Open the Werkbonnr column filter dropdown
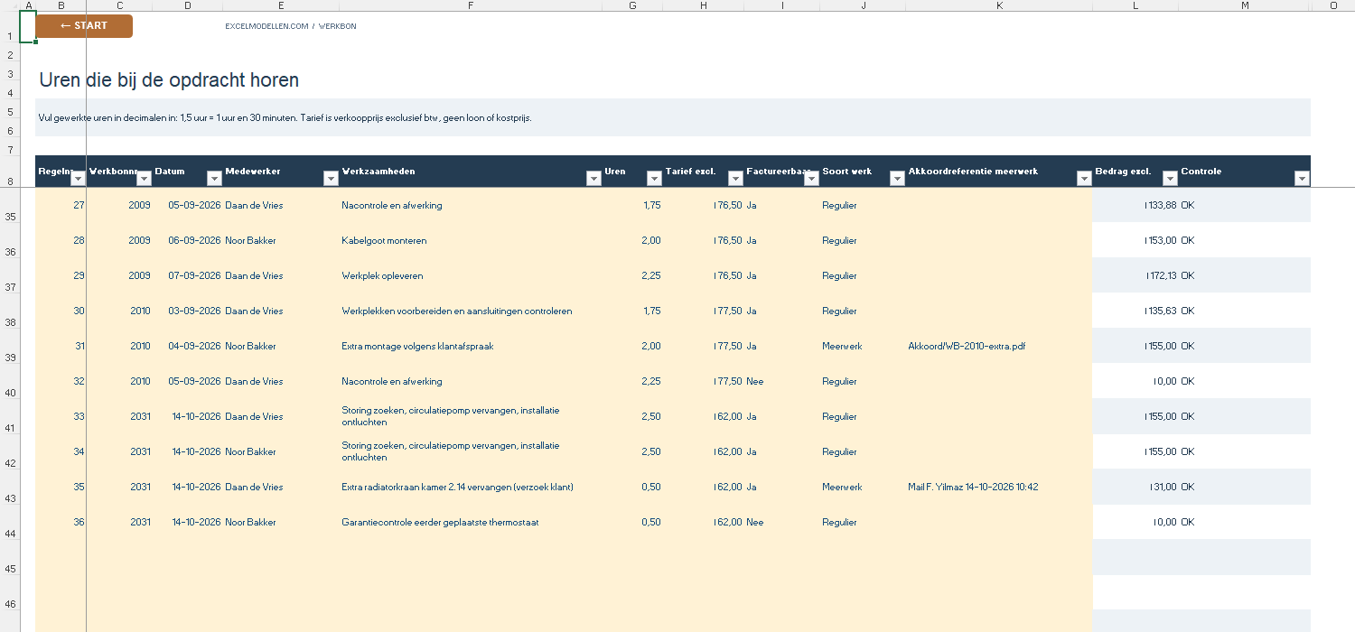Screen dimensions: 1355x632 click(x=144, y=178)
